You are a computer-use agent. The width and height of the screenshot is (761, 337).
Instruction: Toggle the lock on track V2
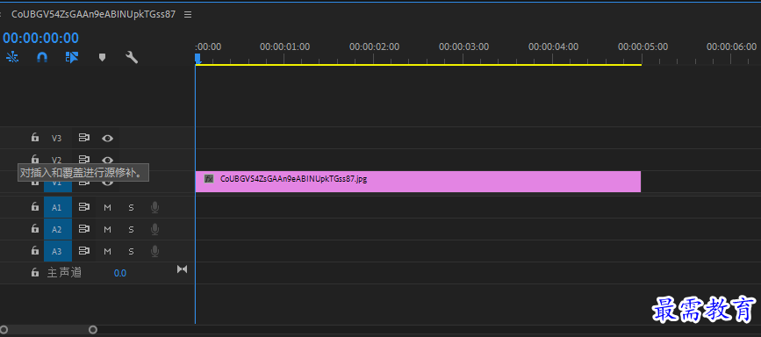click(34, 159)
